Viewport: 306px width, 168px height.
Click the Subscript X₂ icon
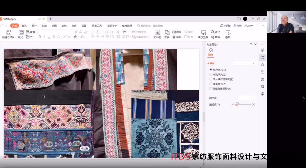pyautogui.click(x=70, y=37)
